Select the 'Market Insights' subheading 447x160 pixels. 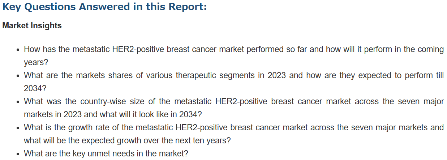pos(32,26)
